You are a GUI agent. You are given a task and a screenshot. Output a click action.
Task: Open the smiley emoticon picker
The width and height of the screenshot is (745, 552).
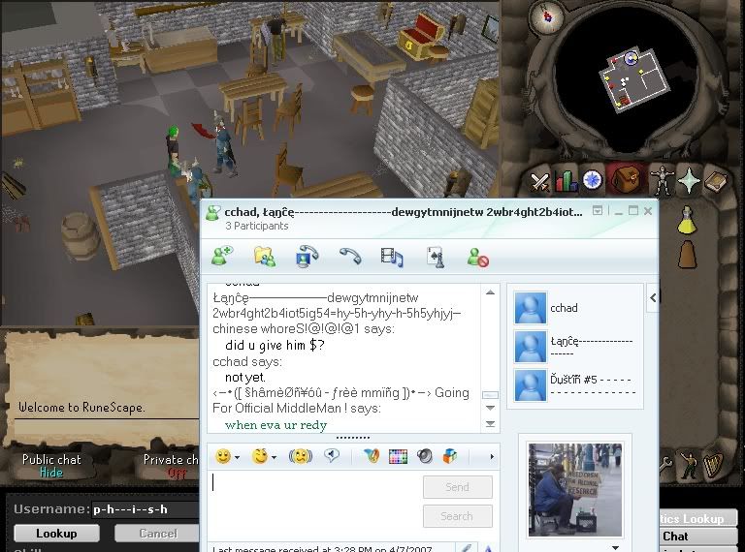tap(223, 456)
